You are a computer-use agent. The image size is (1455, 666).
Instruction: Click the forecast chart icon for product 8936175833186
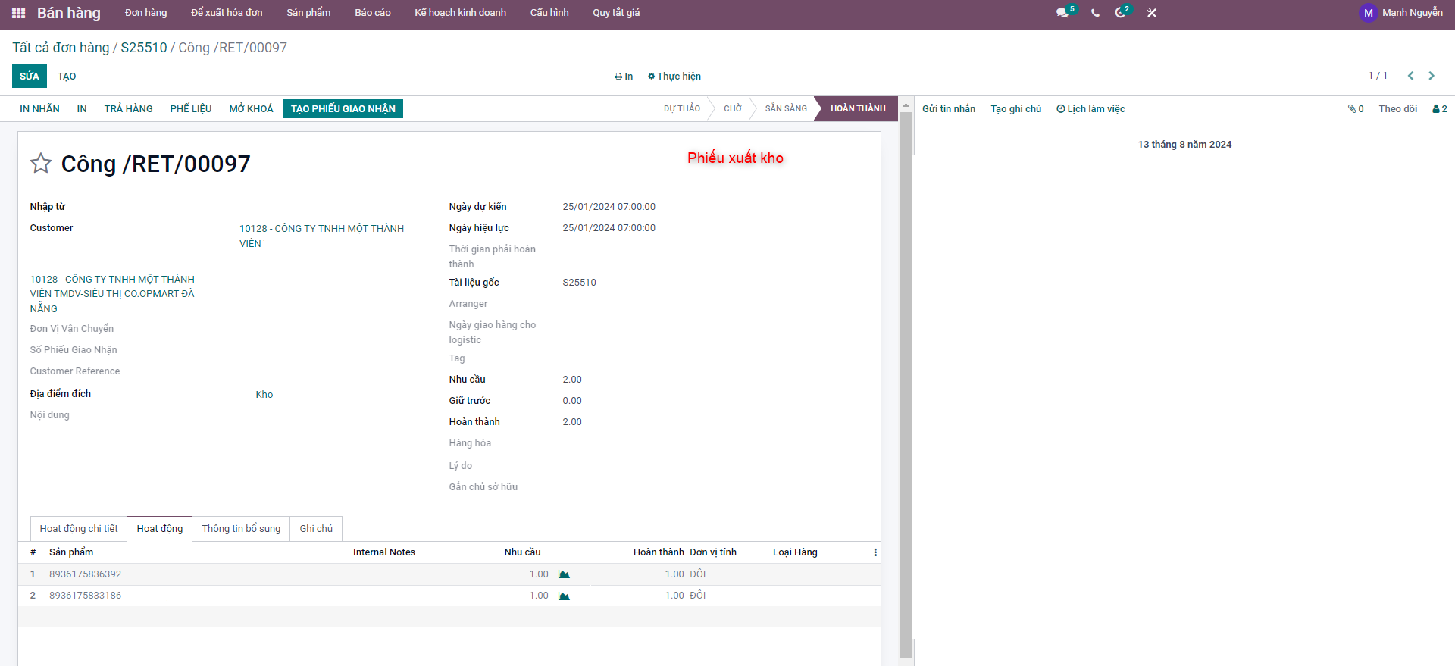[564, 596]
